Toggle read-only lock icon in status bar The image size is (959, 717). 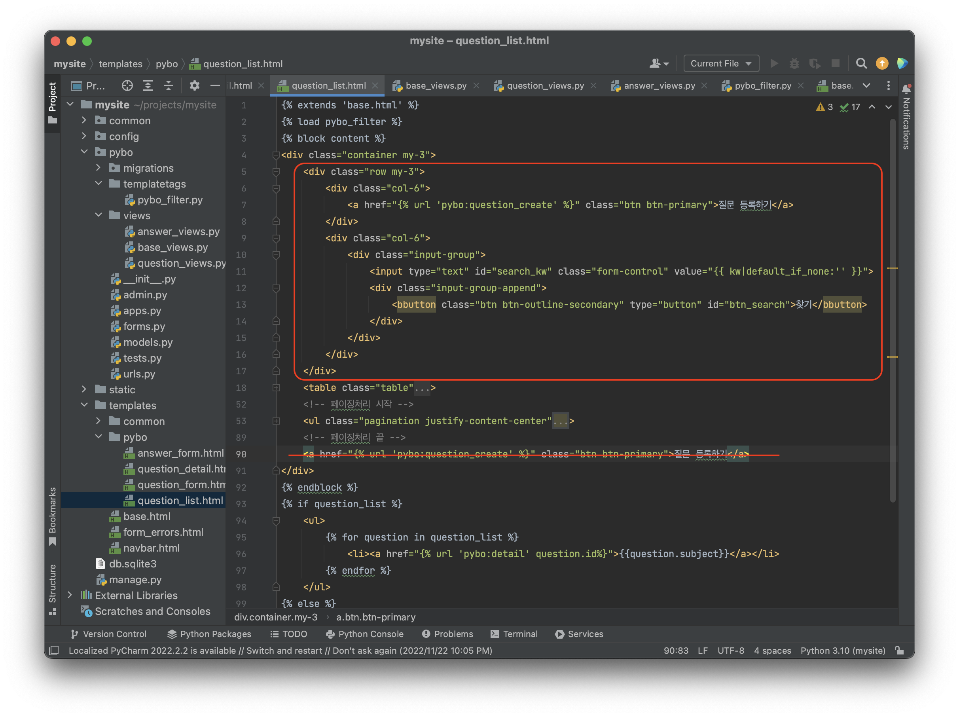pyautogui.click(x=900, y=650)
